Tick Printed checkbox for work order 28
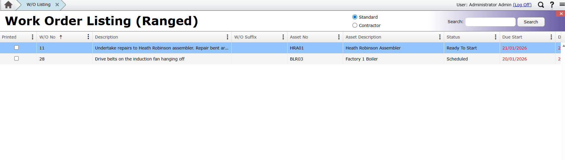The height and width of the screenshot is (160, 565). tap(17, 59)
